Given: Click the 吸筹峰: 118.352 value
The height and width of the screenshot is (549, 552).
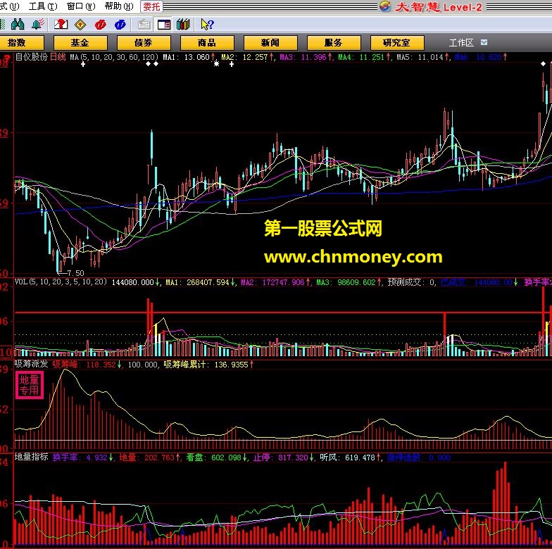Looking at the screenshot, I should coord(84,365).
